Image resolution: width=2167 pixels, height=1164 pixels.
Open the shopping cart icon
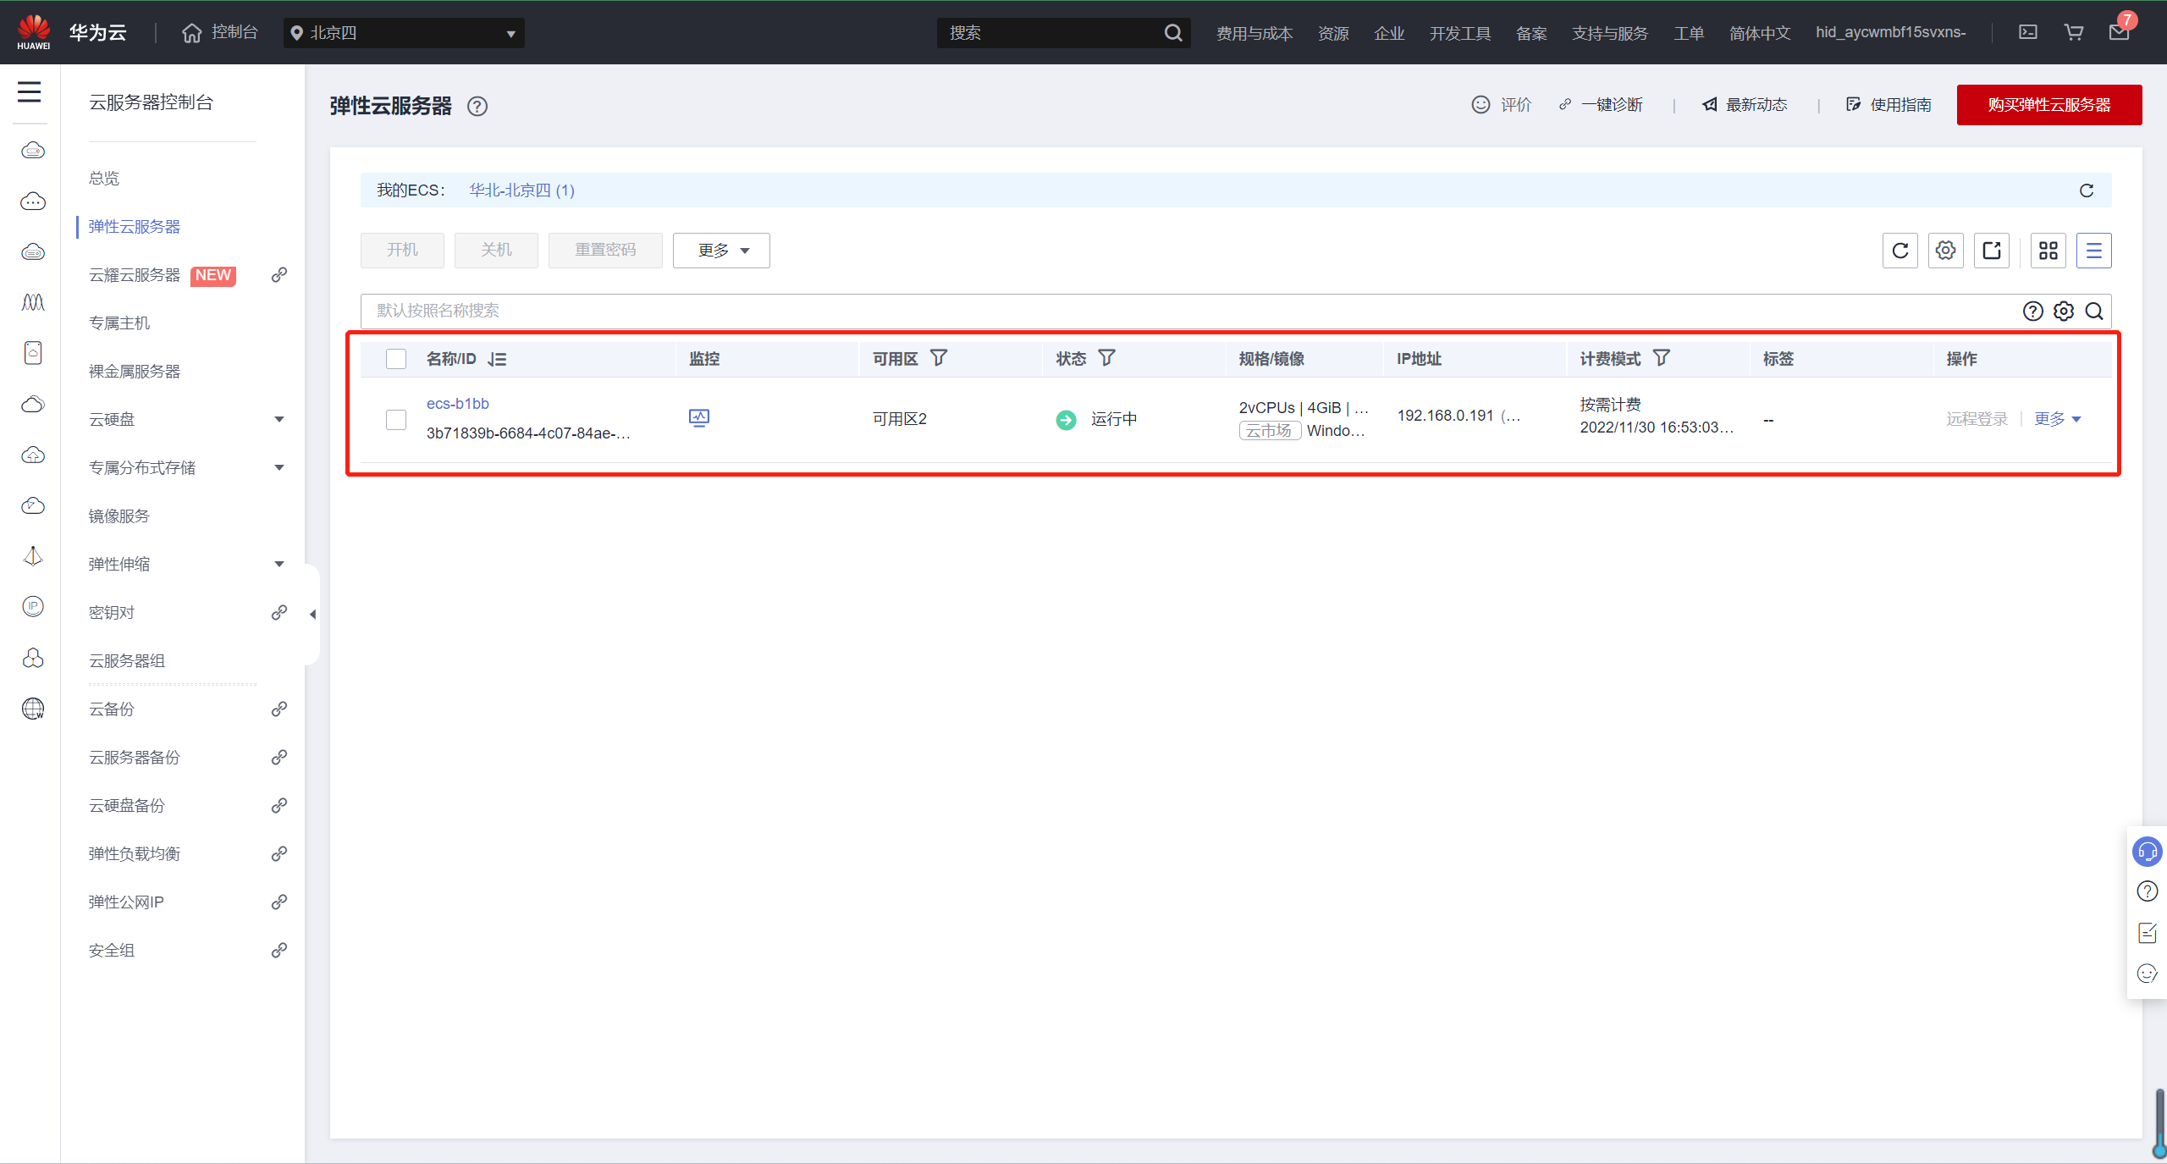[x=2074, y=32]
